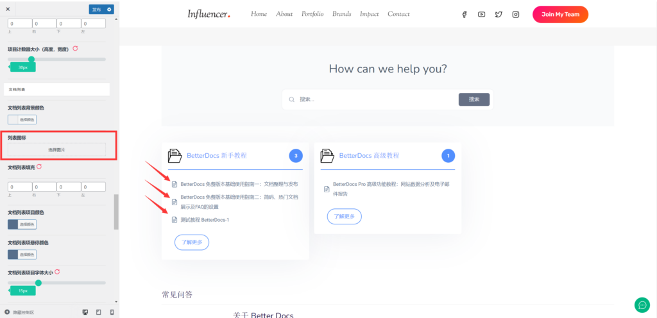Image resolution: width=657 pixels, height=318 pixels.
Task: Open the YouTube social icon
Action: 481,14
